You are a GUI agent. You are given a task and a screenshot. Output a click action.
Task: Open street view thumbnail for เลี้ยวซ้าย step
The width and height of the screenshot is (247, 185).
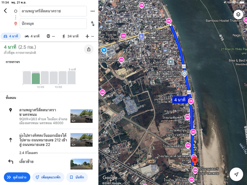(81, 164)
